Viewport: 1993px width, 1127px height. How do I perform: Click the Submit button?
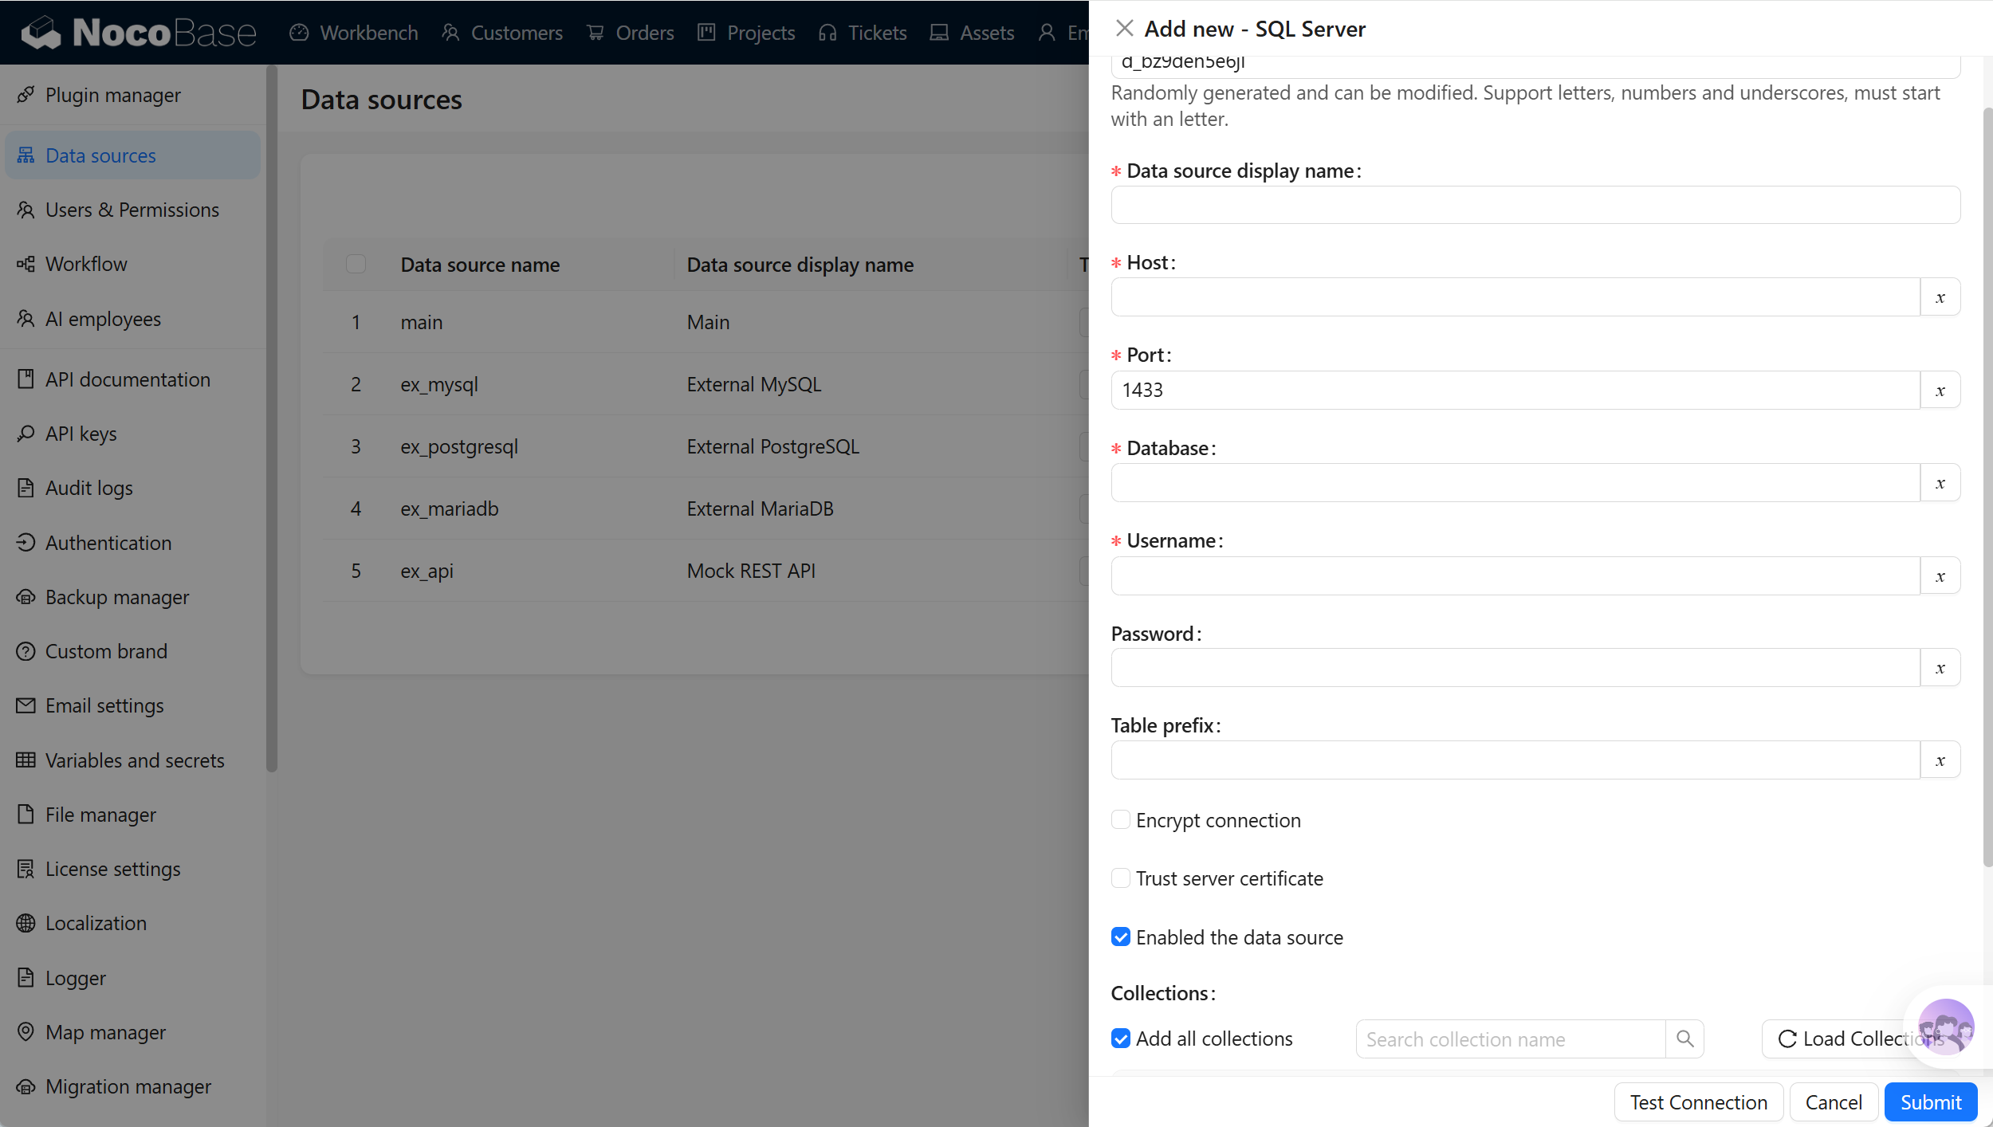coord(1931,1102)
